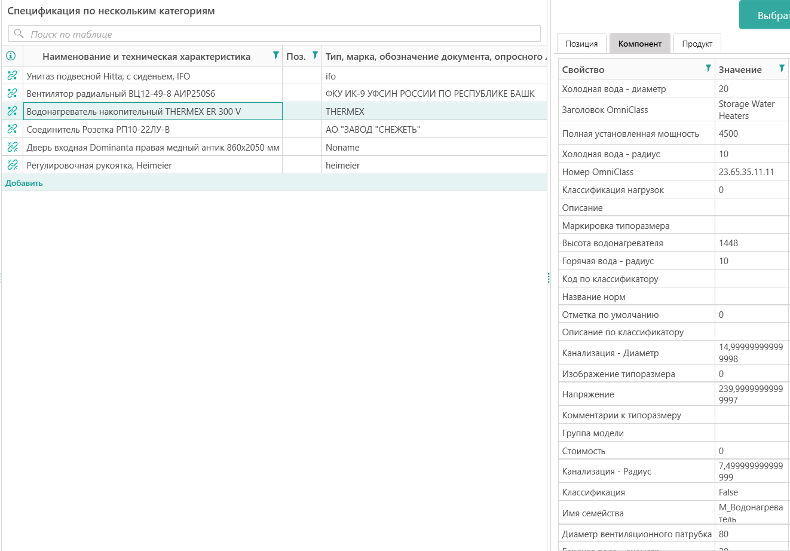This screenshot has width=790, height=551.
Task: Focus the Поиск по таблице search field
Action: coord(274,33)
